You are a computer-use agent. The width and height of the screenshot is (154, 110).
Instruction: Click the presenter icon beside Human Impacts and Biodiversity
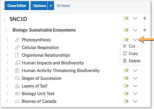(18, 63)
